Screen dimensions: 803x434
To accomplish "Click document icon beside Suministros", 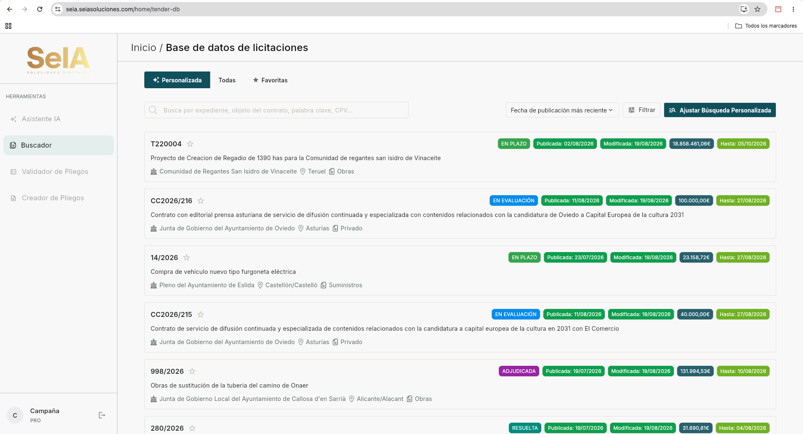I will coord(323,285).
